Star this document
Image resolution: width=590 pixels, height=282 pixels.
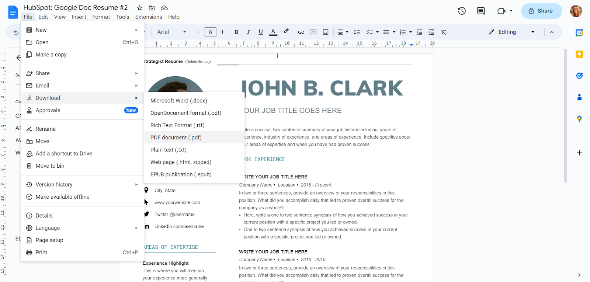[x=140, y=8]
